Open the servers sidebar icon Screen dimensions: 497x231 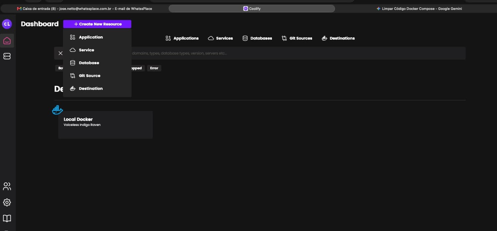[7, 57]
